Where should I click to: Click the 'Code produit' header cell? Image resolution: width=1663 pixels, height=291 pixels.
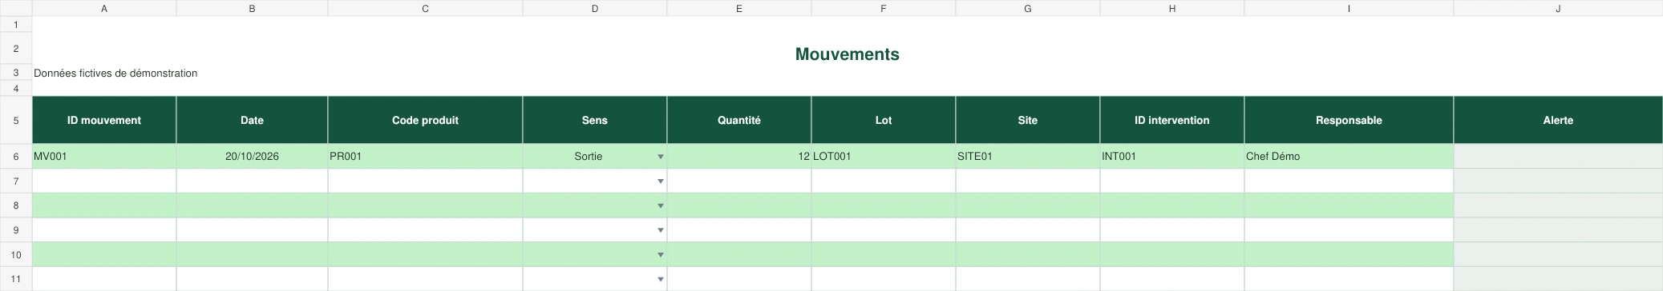(425, 120)
